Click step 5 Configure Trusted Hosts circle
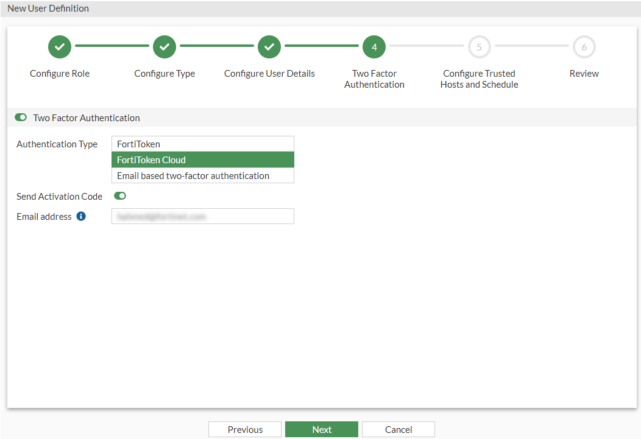This screenshot has width=641, height=439. pyautogui.click(x=479, y=46)
